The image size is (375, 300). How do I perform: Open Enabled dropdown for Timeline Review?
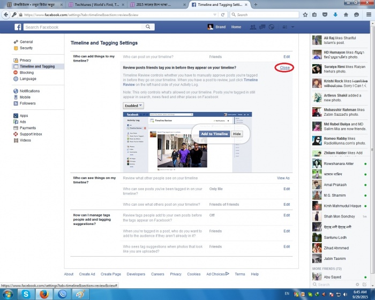click(133, 106)
